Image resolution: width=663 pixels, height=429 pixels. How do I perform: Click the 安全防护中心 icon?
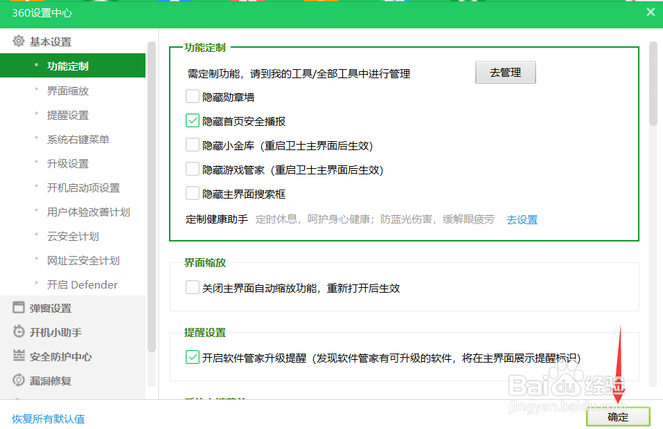click(19, 356)
